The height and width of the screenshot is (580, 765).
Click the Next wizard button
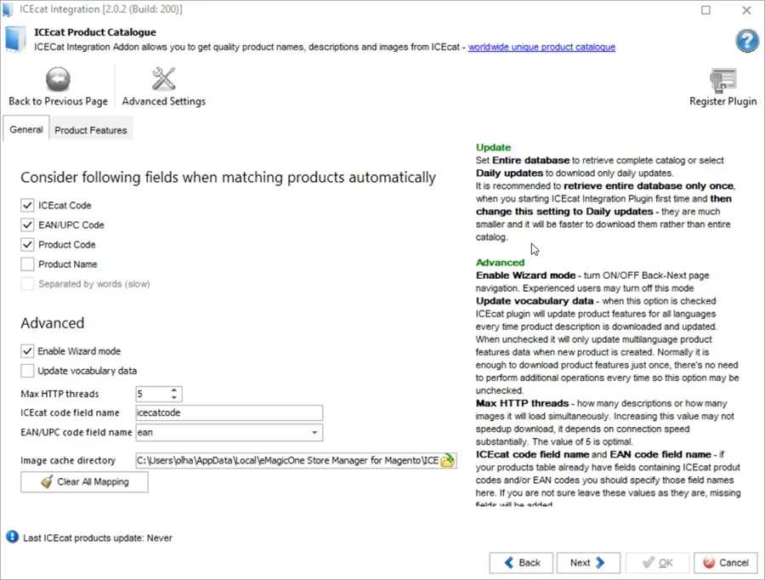click(588, 563)
